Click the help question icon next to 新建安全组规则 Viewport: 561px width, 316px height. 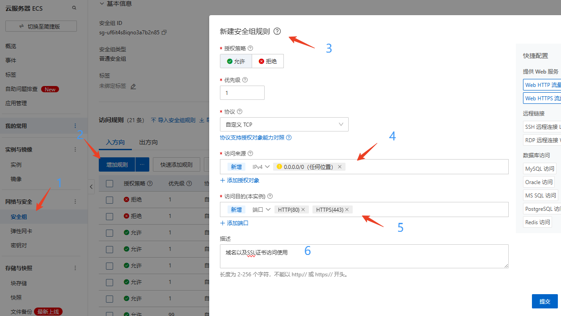(x=278, y=31)
